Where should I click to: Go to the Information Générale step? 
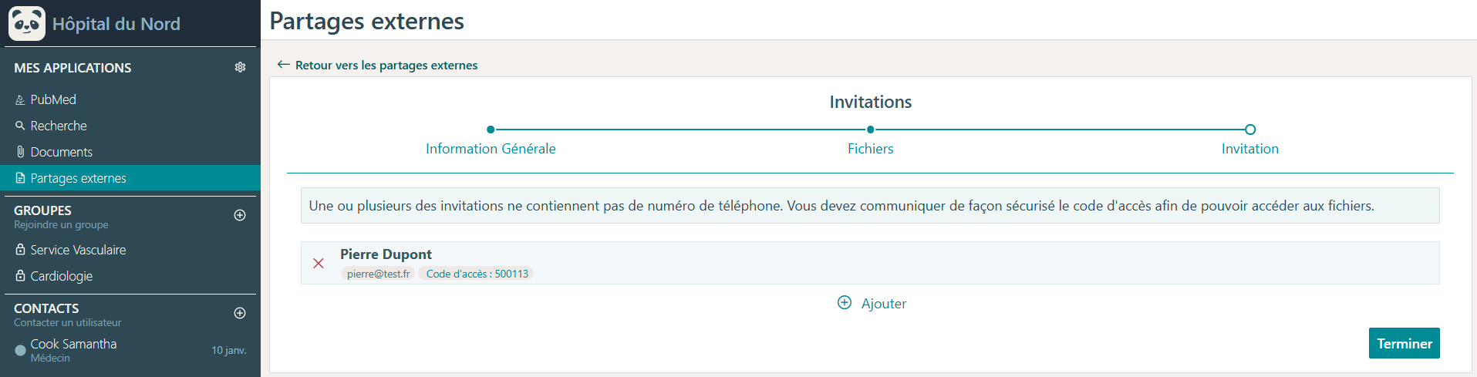point(491,149)
